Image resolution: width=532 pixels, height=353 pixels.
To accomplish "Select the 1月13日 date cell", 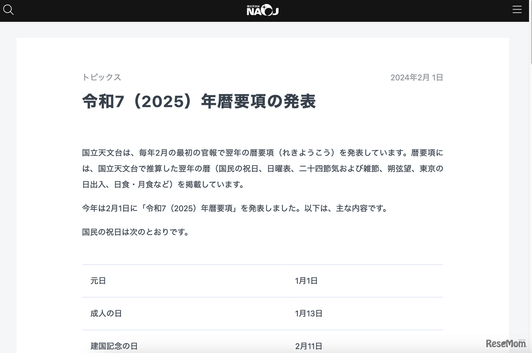I will pyautogui.click(x=308, y=314).
